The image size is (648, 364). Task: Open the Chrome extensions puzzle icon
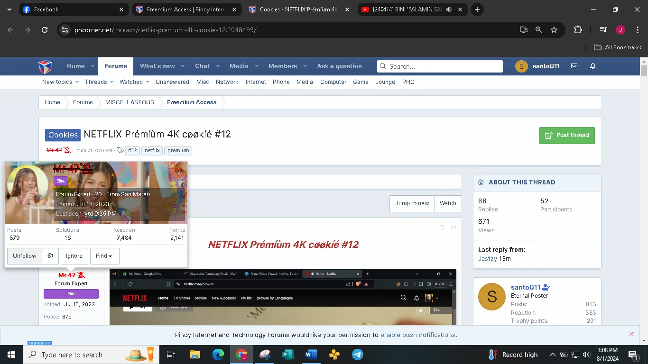(x=578, y=29)
